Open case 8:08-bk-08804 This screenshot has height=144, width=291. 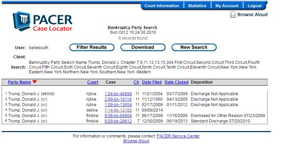click(x=118, y=116)
